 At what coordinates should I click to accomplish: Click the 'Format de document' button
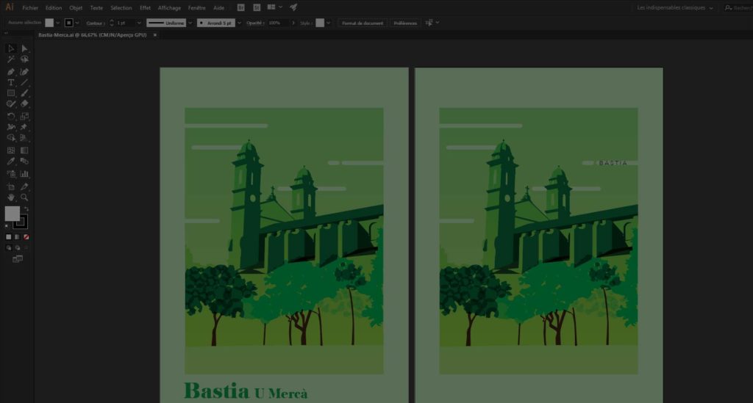363,23
